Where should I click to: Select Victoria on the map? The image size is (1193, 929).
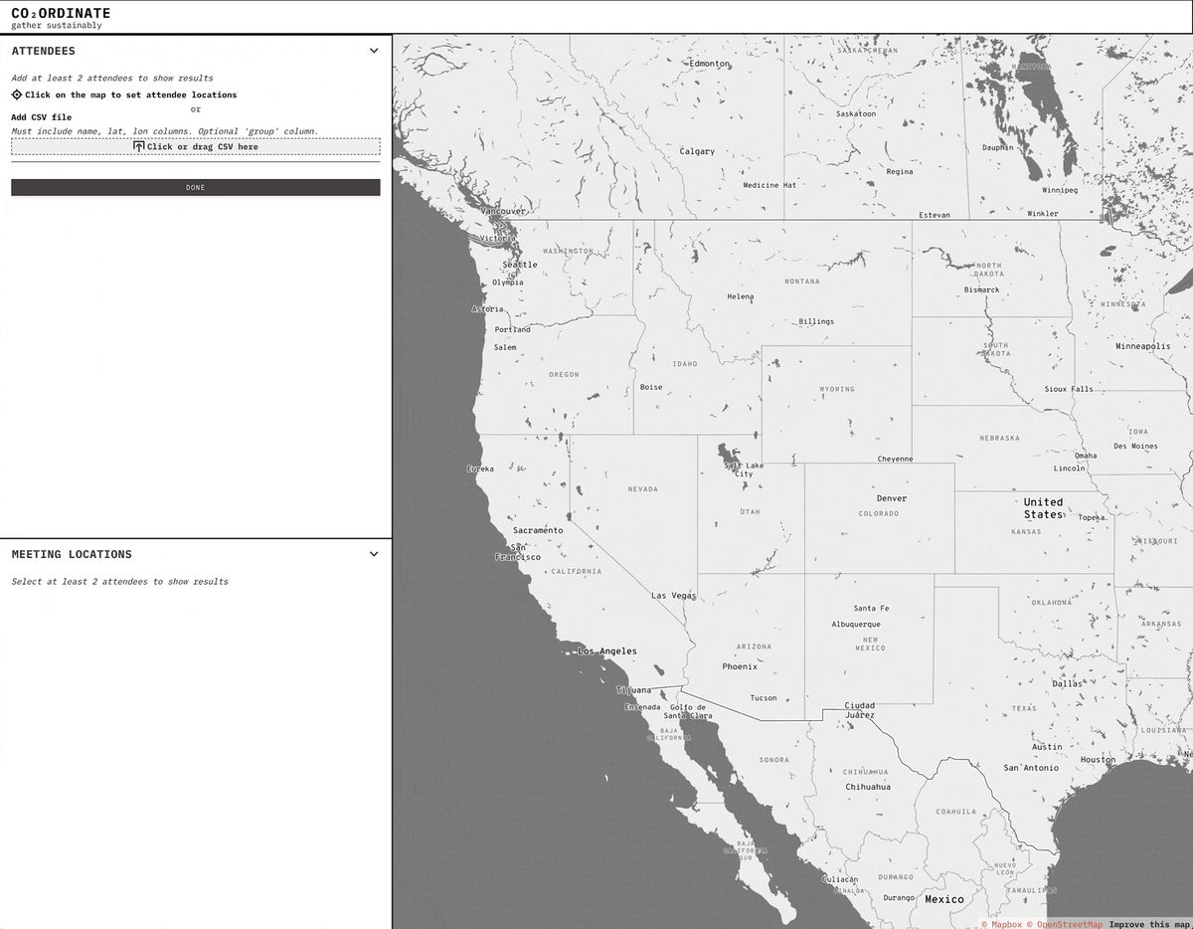(498, 238)
